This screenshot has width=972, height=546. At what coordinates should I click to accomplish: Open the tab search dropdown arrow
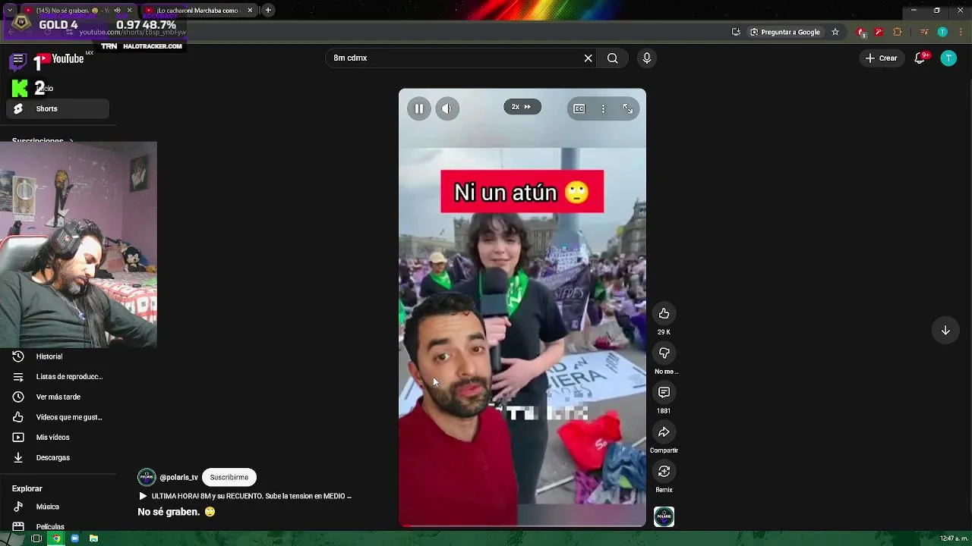point(9,11)
